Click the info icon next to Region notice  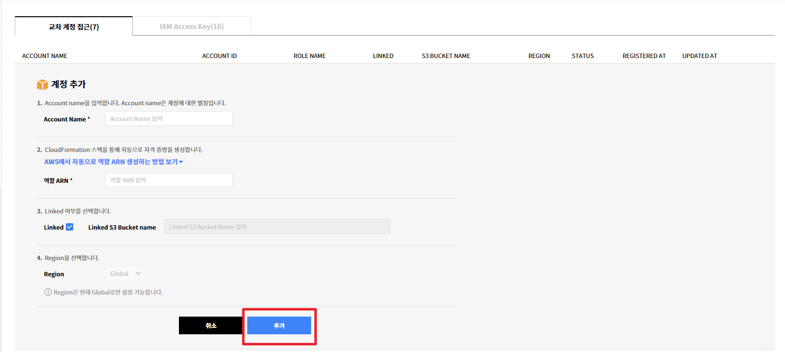(x=48, y=292)
